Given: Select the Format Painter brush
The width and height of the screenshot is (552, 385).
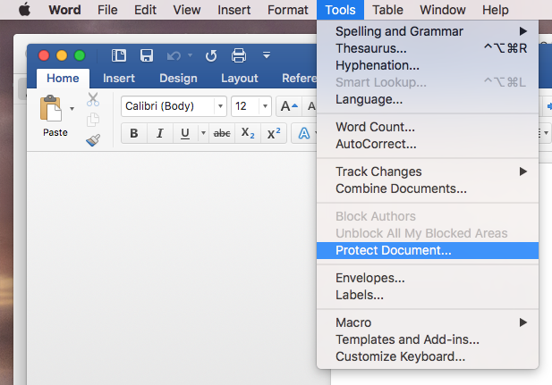Looking at the screenshot, I should click(x=93, y=140).
